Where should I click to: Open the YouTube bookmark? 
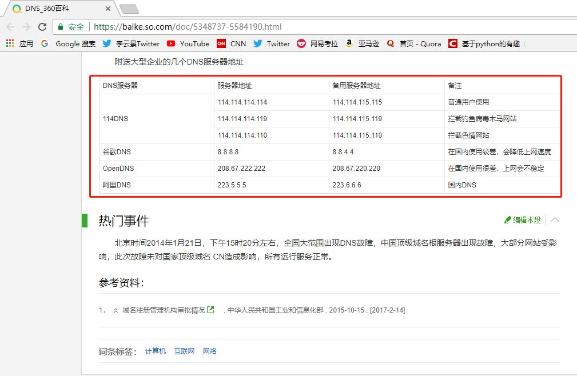[188, 44]
